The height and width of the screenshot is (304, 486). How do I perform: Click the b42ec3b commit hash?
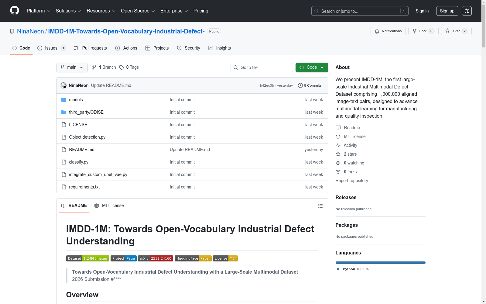click(x=267, y=85)
